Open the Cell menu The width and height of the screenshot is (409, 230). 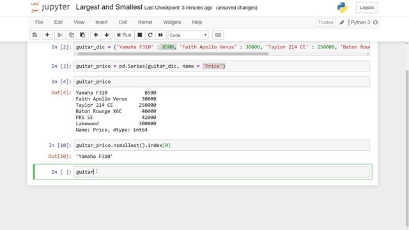tap(123, 22)
